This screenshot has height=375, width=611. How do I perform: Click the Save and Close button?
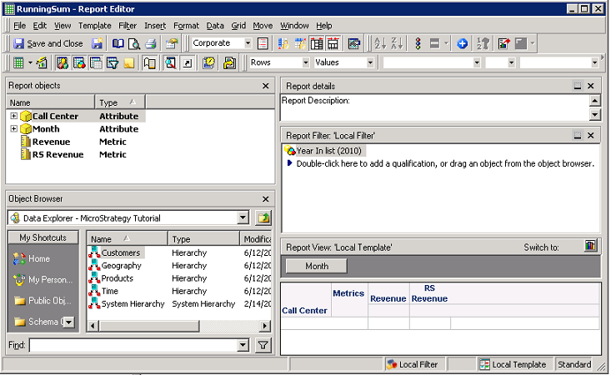pyautogui.click(x=48, y=43)
